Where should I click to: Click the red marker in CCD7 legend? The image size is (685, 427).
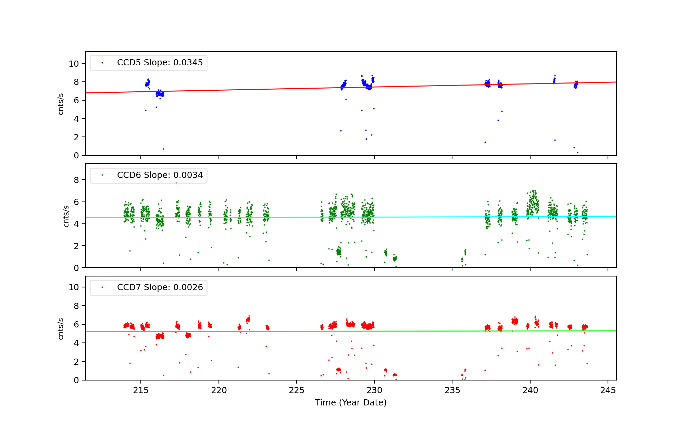pyautogui.click(x=102, y=287)
